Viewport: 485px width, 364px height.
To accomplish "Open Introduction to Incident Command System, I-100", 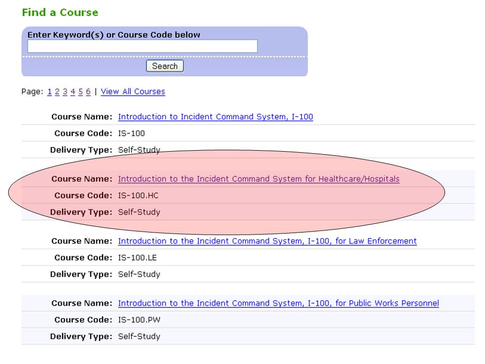I will point(216,117).
